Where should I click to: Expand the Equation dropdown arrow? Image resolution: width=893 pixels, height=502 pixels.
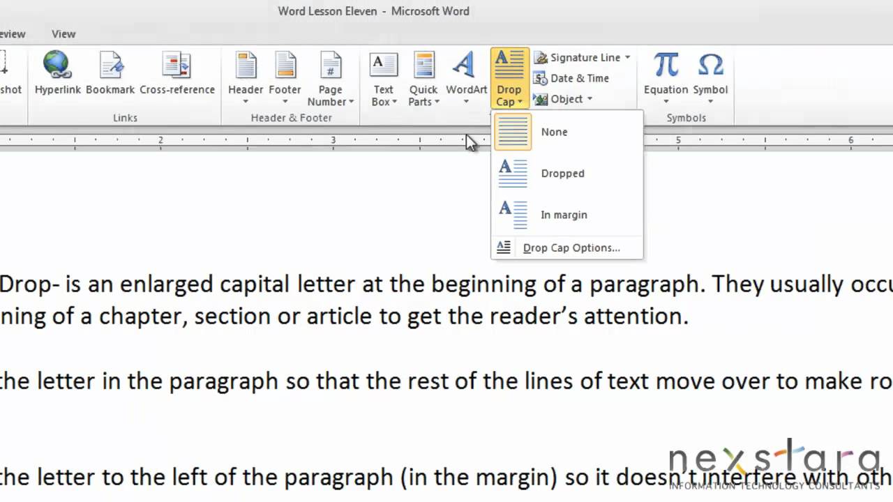pos(666,102)
